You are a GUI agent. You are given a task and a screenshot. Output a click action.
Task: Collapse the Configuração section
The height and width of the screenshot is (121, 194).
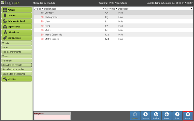coord(17,38)
